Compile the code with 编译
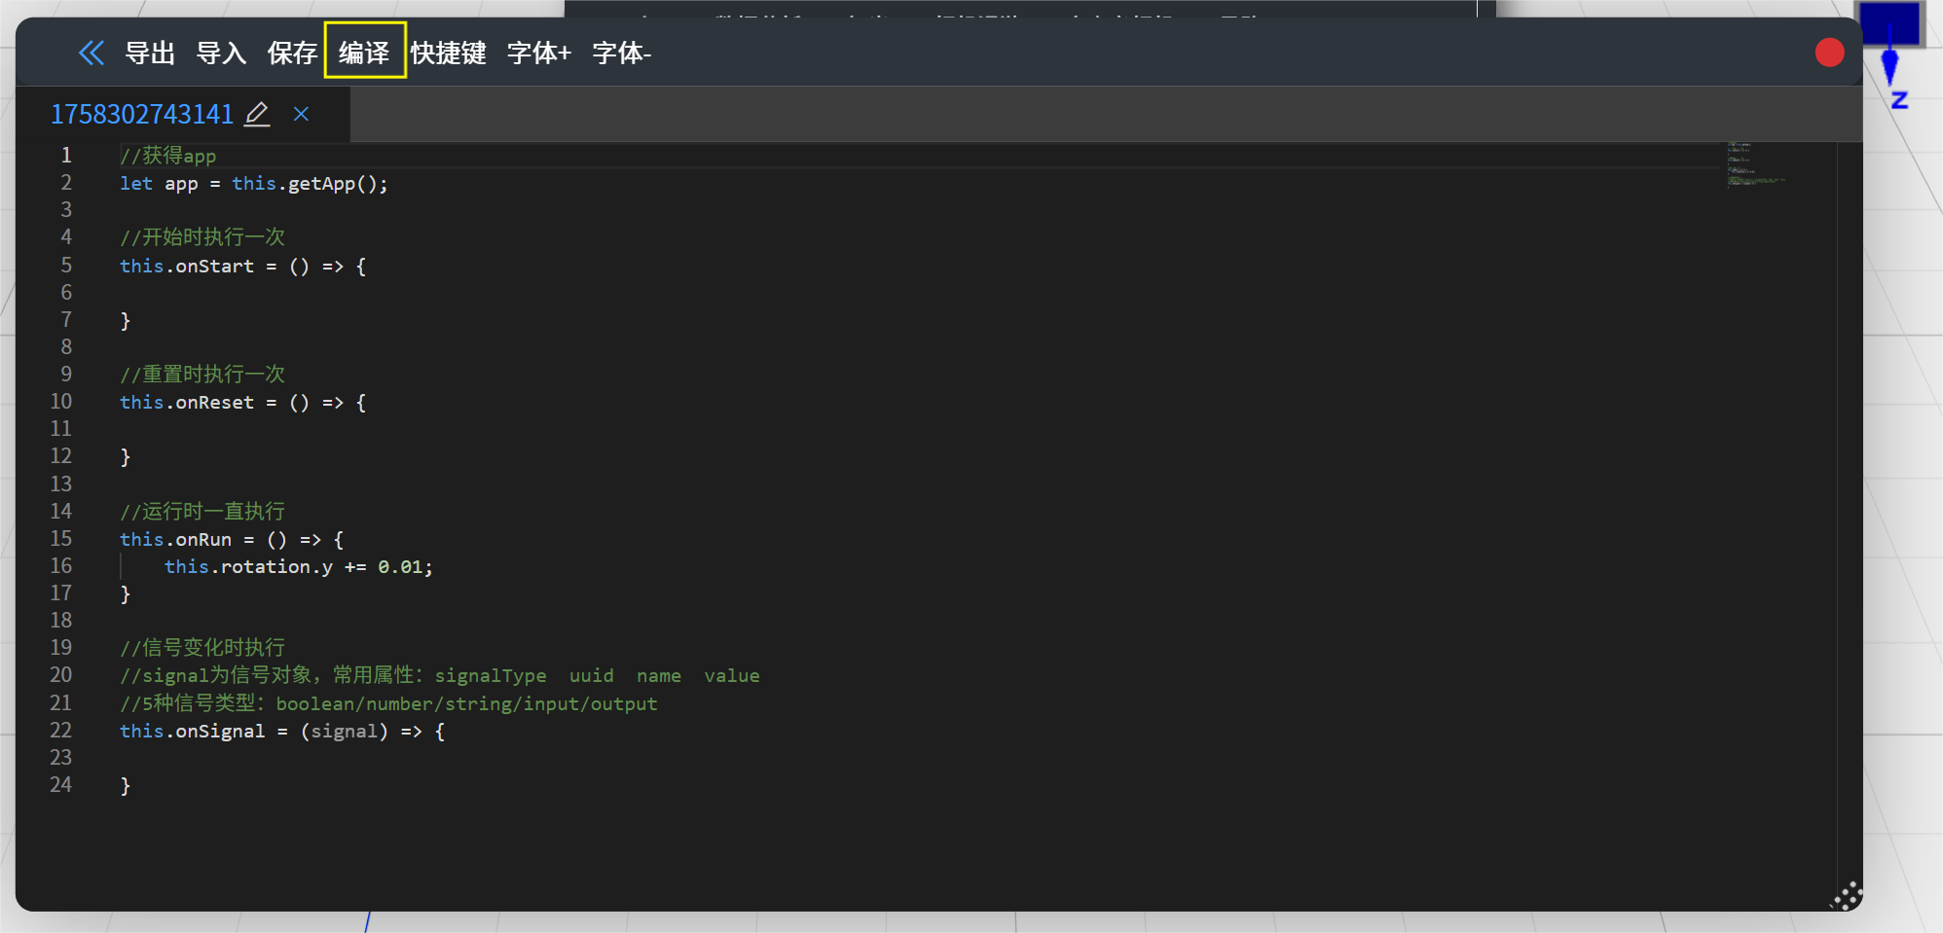Viewport: 1943px width, 933px height. tap(364, 53)
